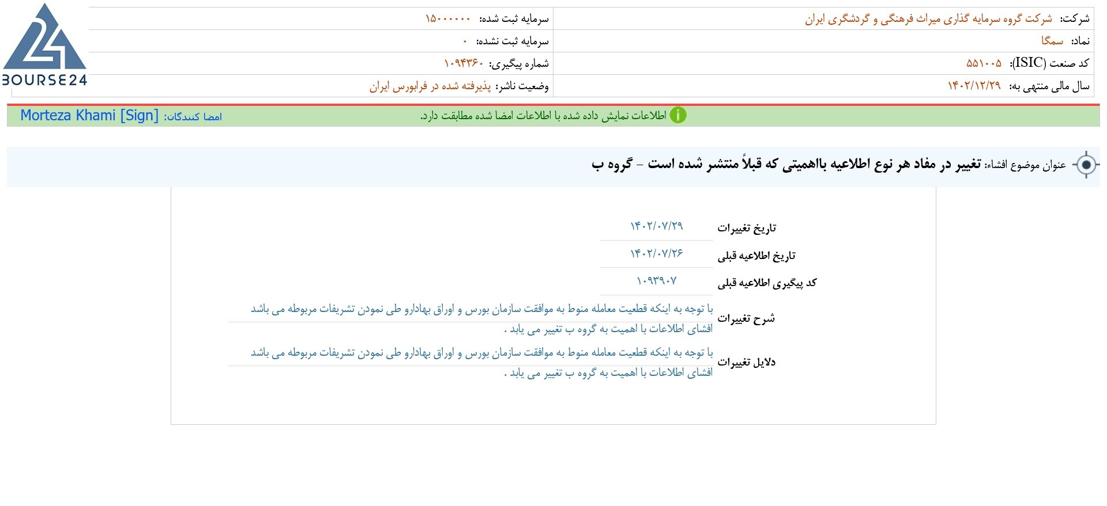
Task: Click the "تاریخ اطلاعیه قبلی" field label
Action: 756,256
